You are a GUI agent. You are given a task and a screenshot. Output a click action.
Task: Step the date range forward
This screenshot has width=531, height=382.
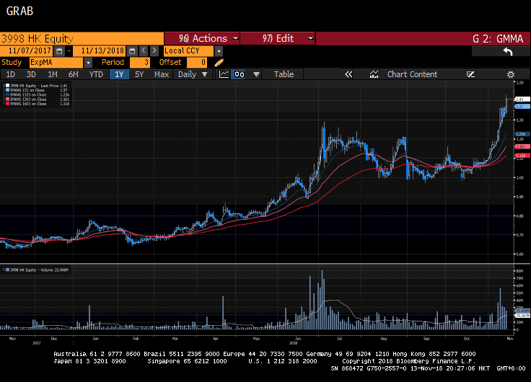154,50
